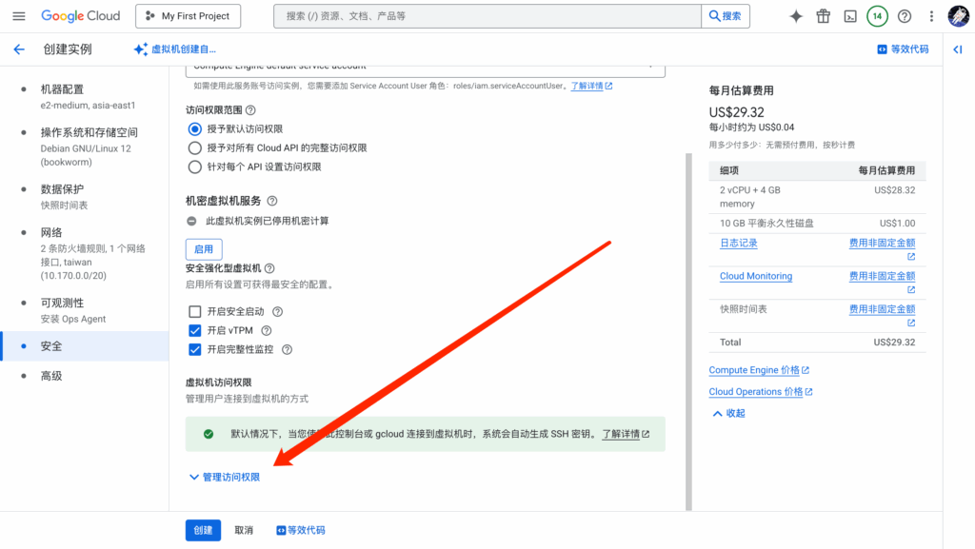Click the gift free trial icon
The height and width of the screenshot is (549, 975).
pos(824,16)
